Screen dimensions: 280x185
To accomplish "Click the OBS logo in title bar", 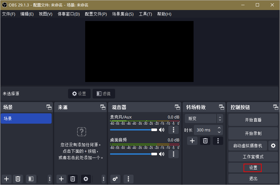I will [5, 5].
